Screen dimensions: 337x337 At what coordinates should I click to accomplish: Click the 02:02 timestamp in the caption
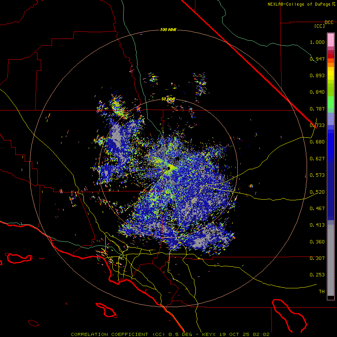tap(261, 334)
